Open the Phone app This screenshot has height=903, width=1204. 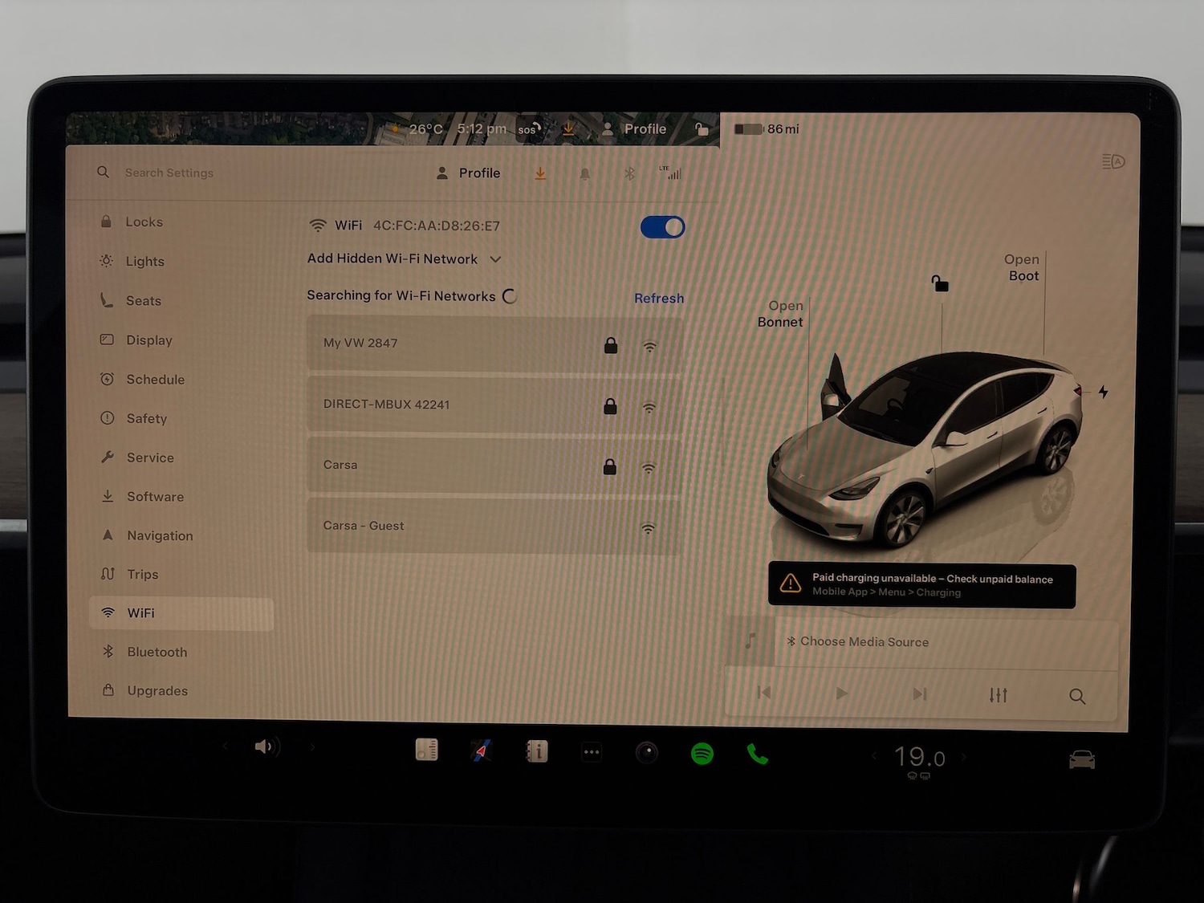click(757, 754)
